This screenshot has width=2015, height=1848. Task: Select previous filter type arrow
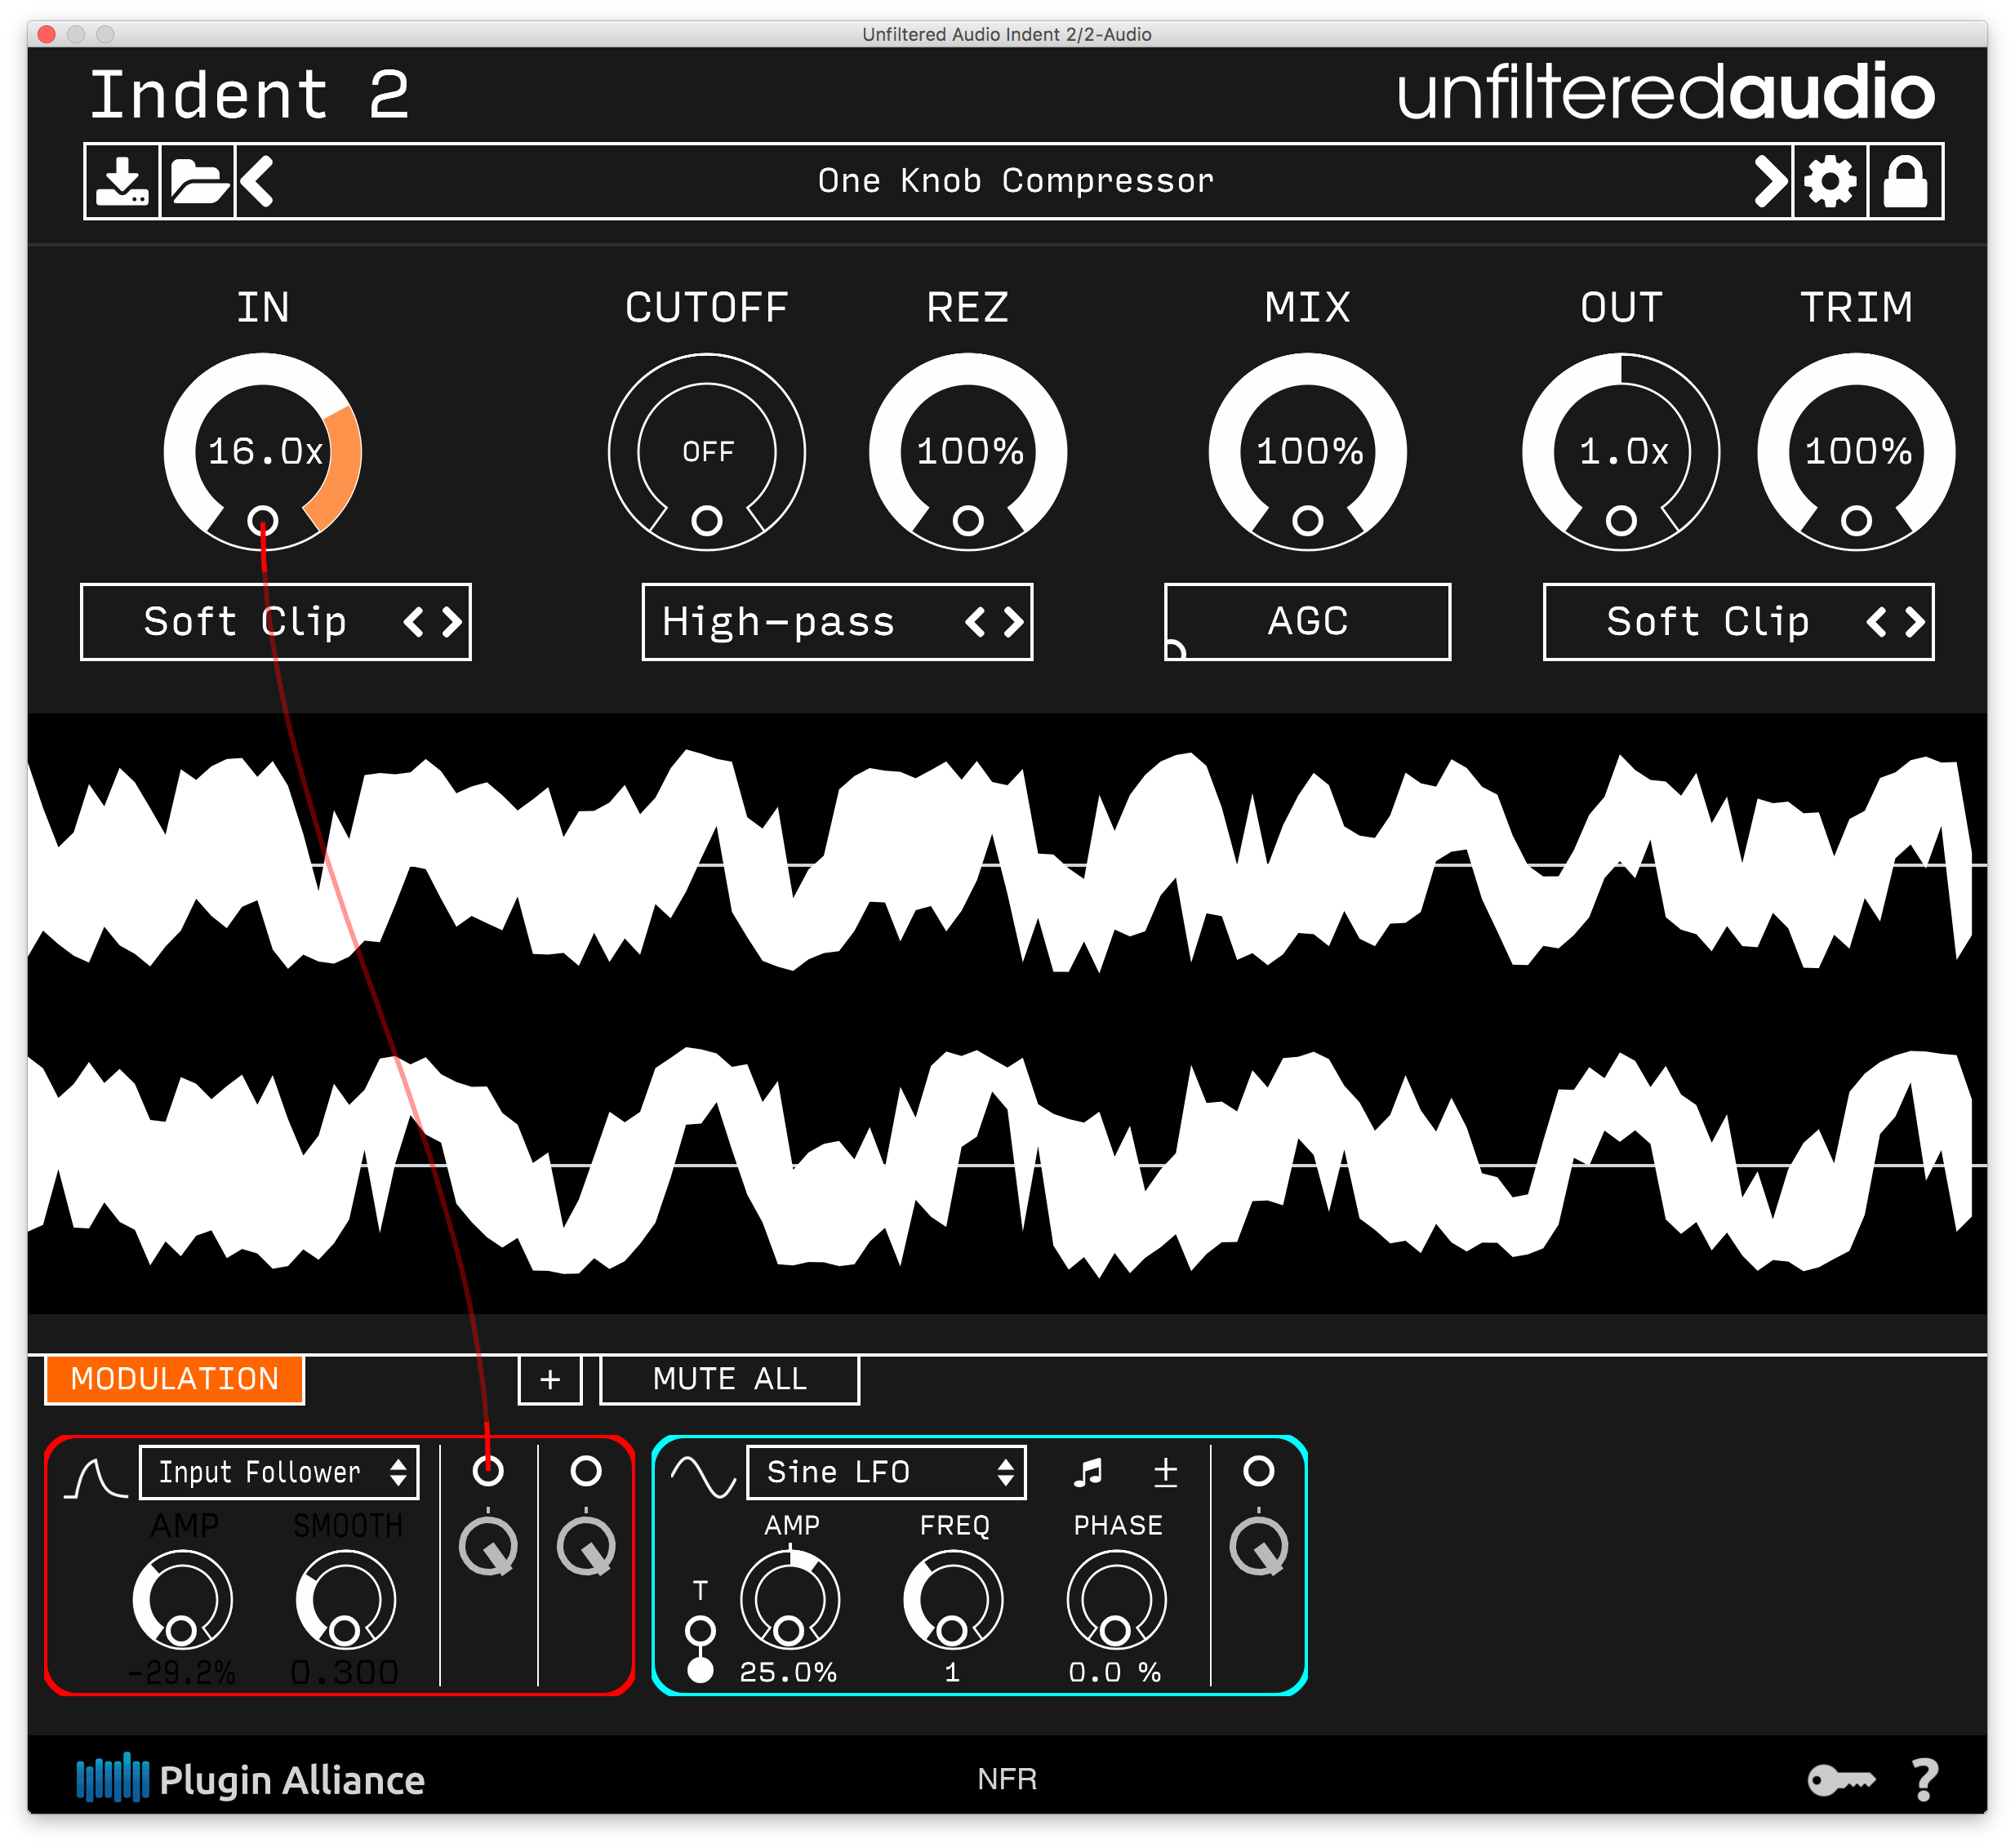coord(975,622)
